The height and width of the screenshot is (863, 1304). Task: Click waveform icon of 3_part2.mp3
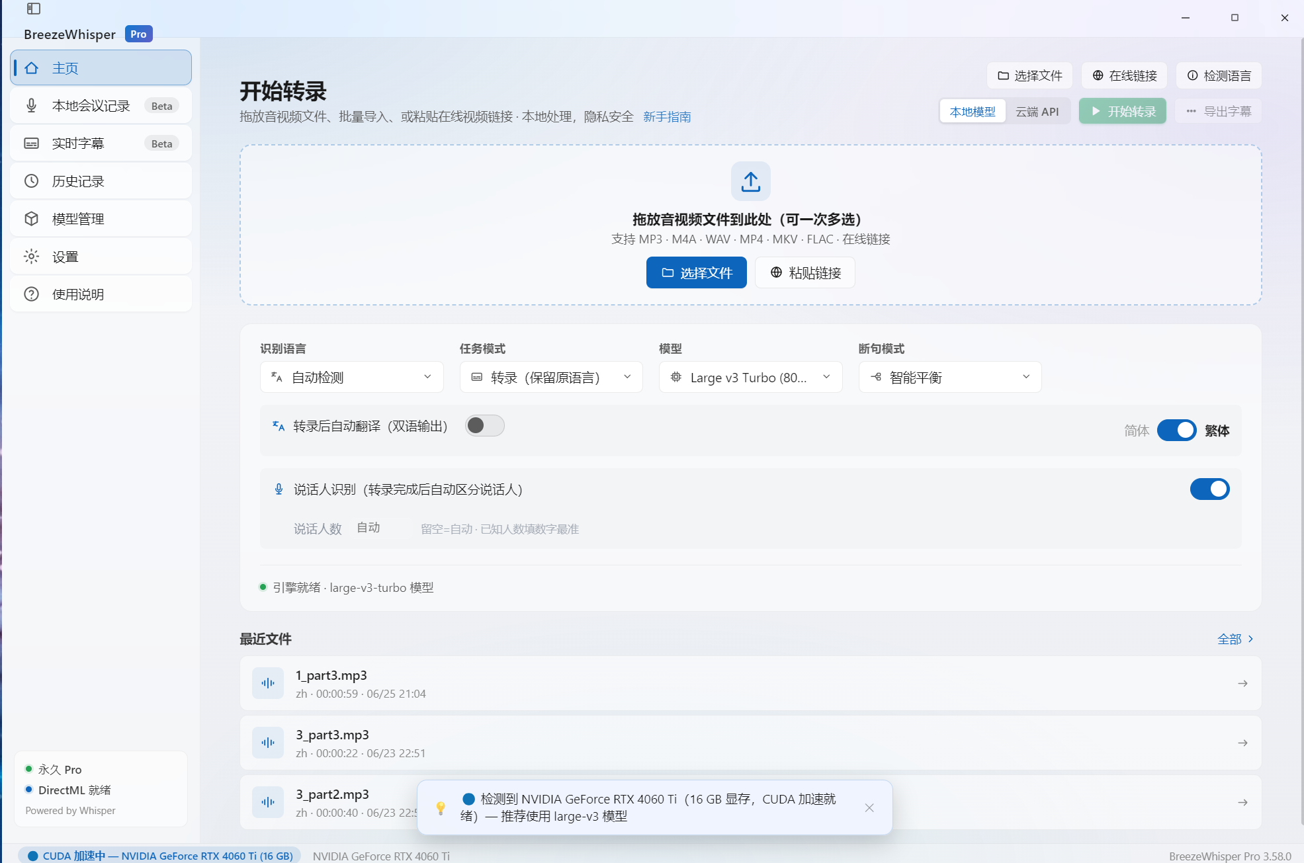click(268, 802)
